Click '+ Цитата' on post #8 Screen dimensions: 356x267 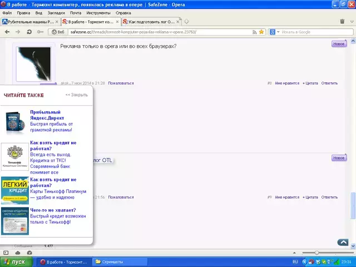point(310,83)
